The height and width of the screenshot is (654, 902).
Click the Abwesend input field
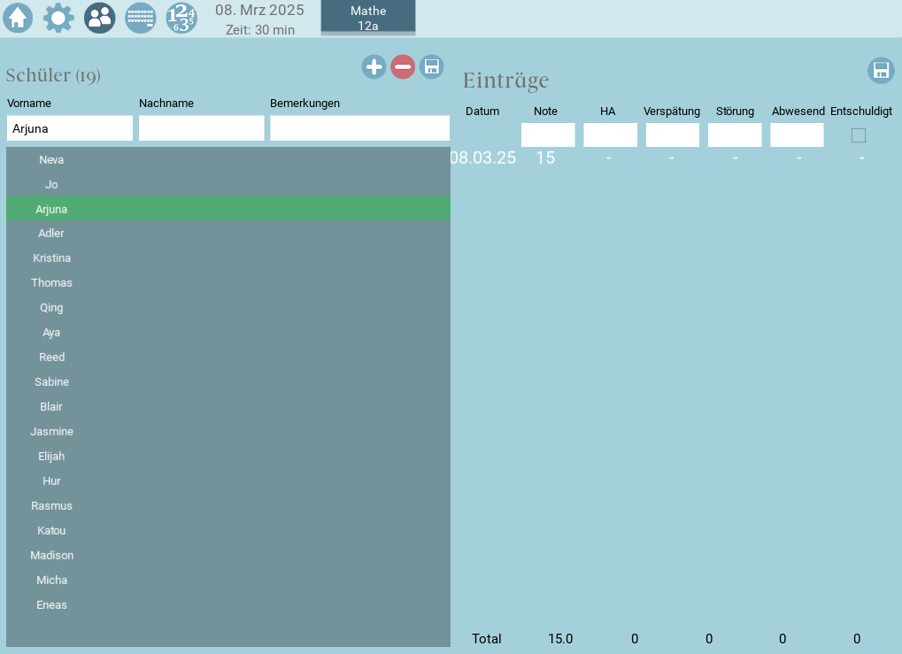click(x=797, y=135)
